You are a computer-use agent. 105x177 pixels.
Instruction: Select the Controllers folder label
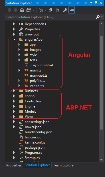[x=33, y=101]
